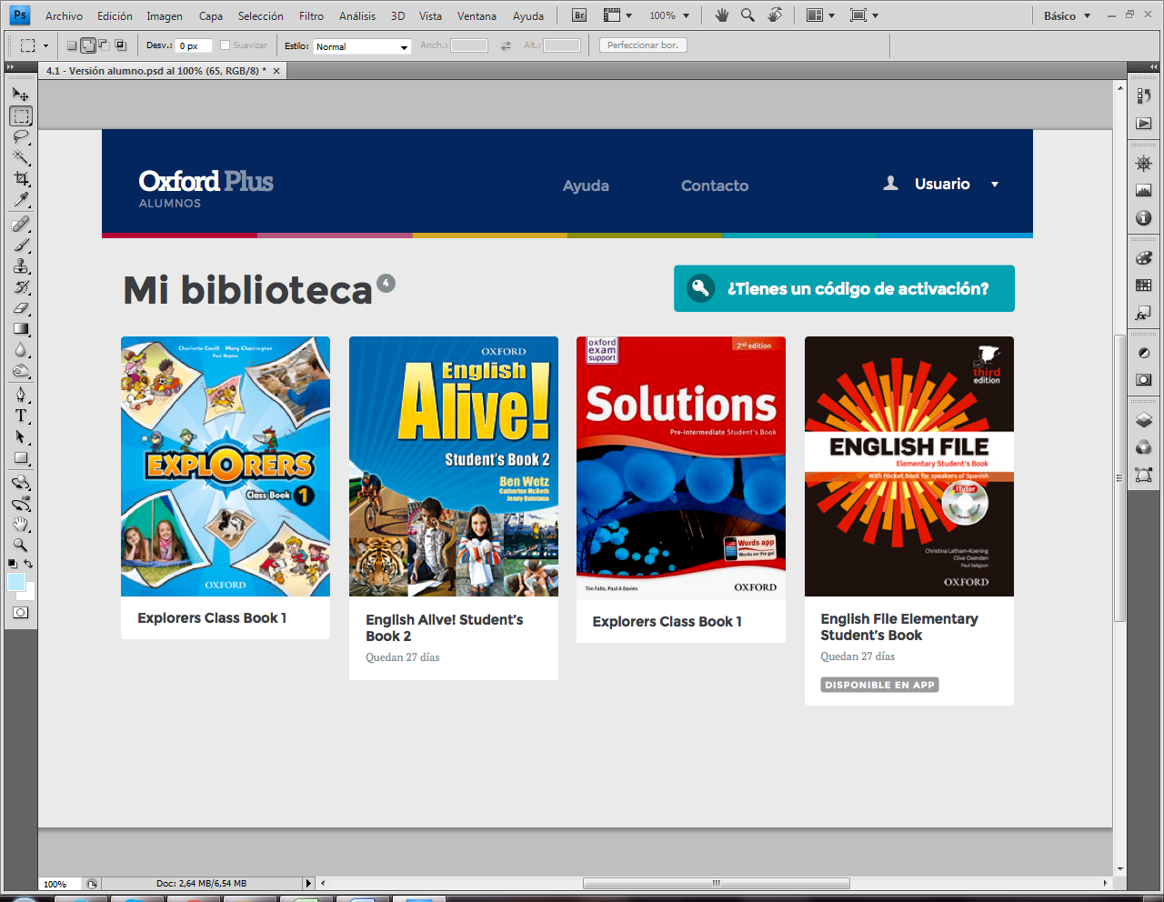Select the Eraser tool
The image size is (1164, 902).
point(21,308)
